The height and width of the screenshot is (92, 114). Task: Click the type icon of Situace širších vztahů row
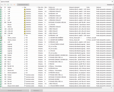pyautogui.click(x=1, y=86)
